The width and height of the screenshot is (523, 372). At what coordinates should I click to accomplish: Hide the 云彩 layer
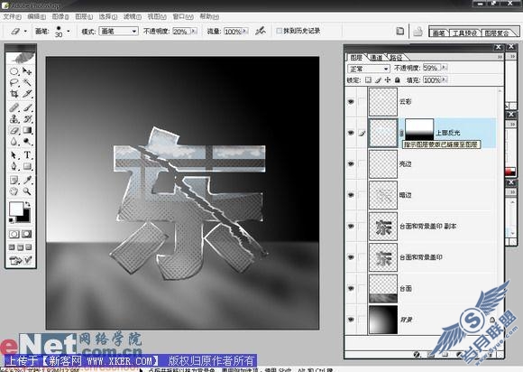pyautogui.click(x=351, y=101)
